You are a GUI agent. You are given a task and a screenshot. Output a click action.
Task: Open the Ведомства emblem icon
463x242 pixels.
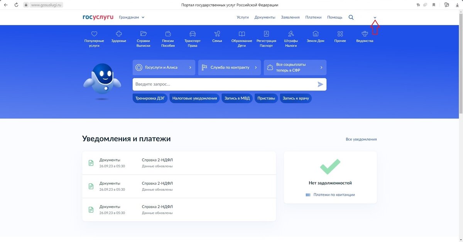tap(365, 34)
